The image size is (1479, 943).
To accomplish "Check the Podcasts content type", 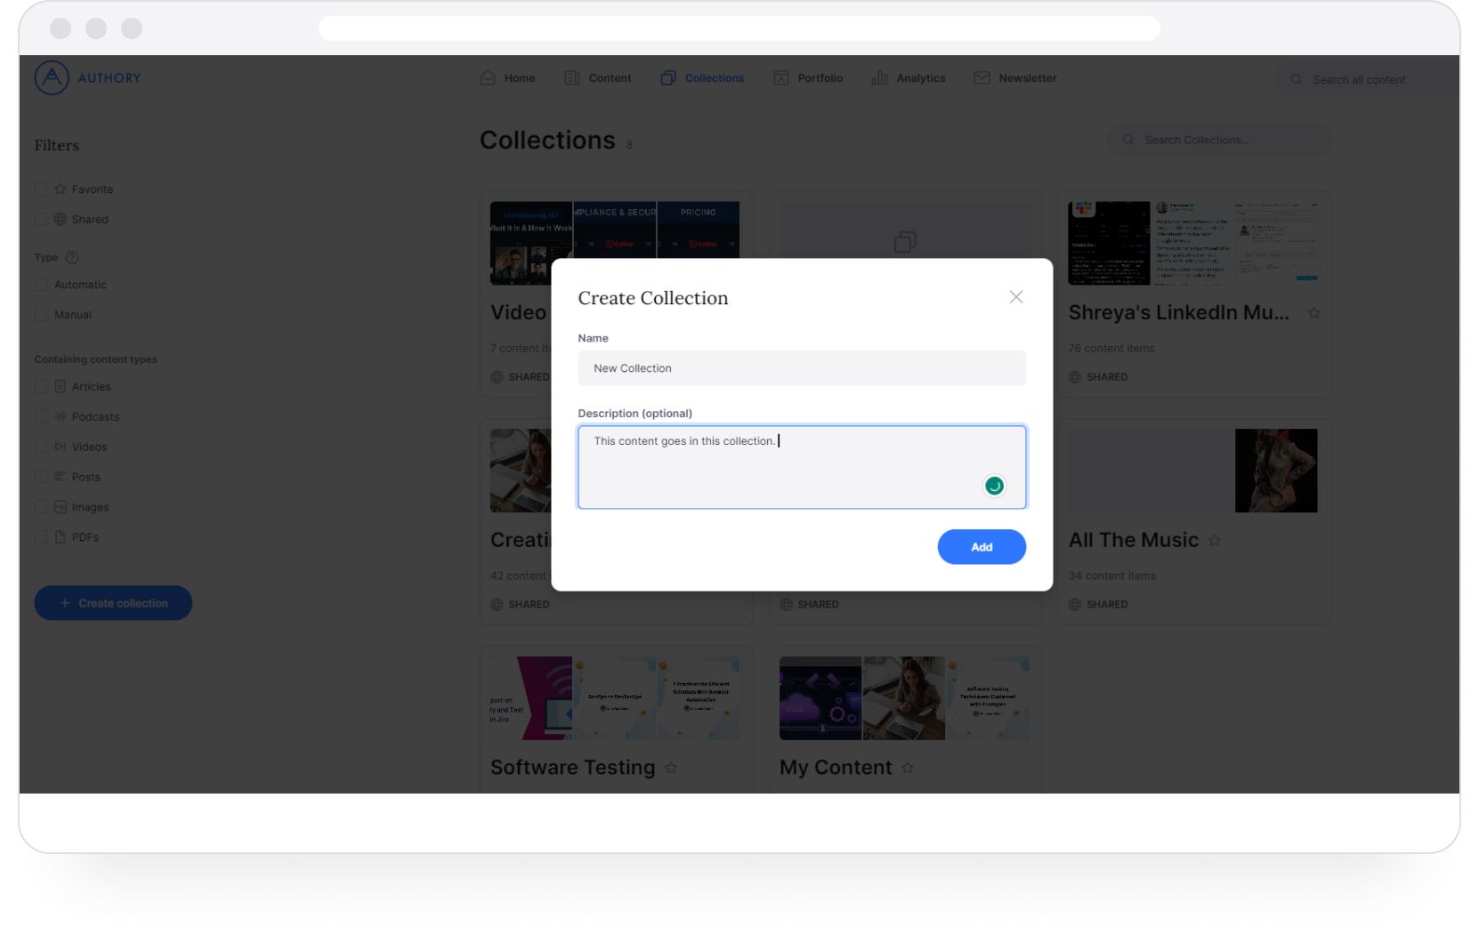I will coord(41,416).
